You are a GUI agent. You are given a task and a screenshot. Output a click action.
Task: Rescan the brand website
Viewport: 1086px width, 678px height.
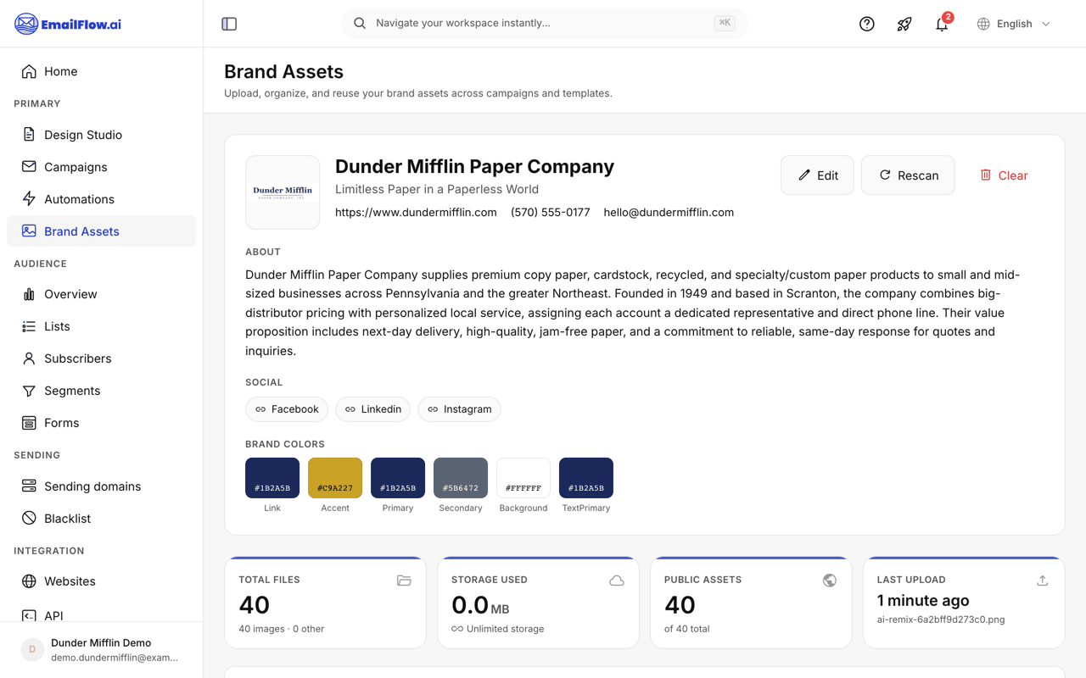click(x=908, y=175)
